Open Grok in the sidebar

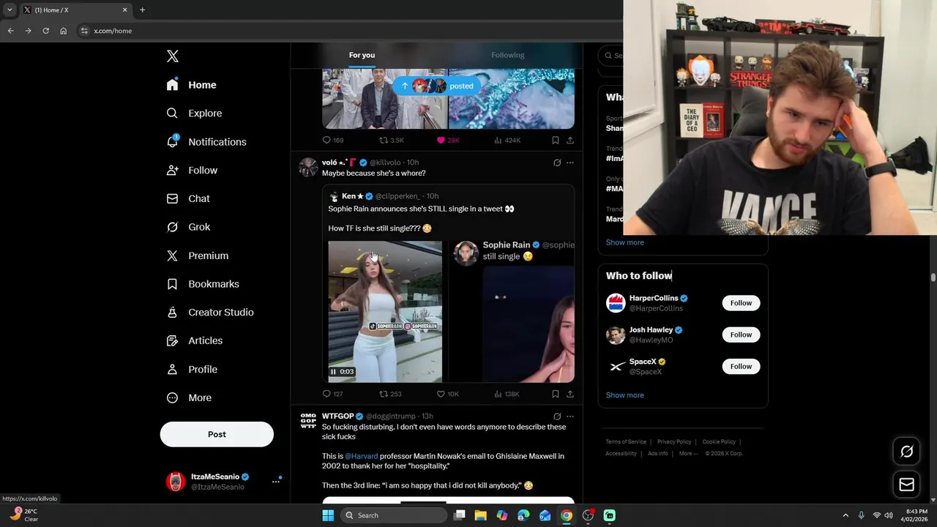[188, 227]
